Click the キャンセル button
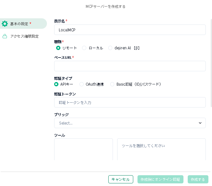The width and height of the screenshot is (212, 186). 120,179
